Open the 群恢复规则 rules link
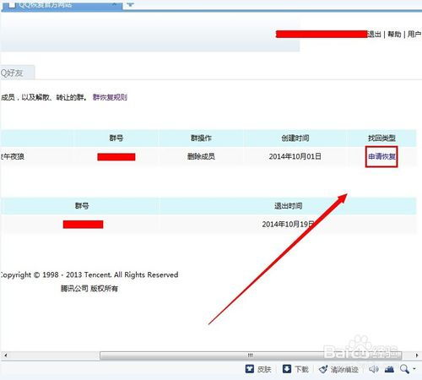 110,97
